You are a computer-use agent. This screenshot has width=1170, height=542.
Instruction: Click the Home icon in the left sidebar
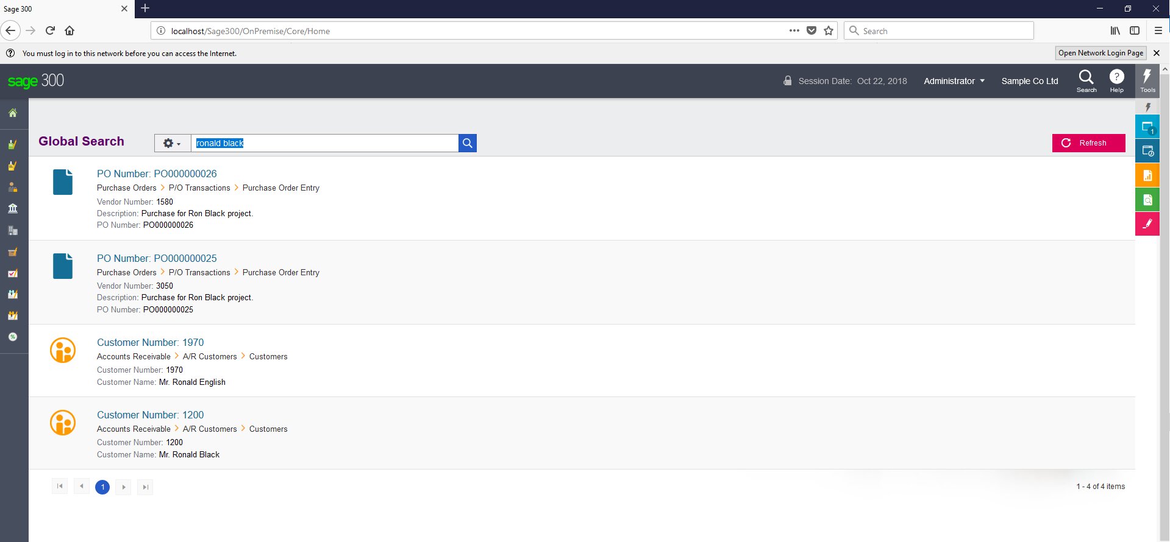[13, 113]
